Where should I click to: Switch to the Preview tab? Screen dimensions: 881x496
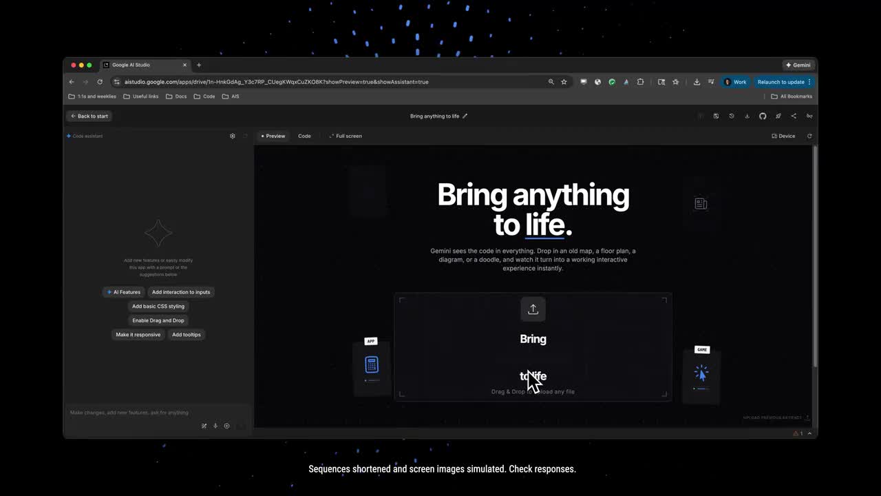273,136
